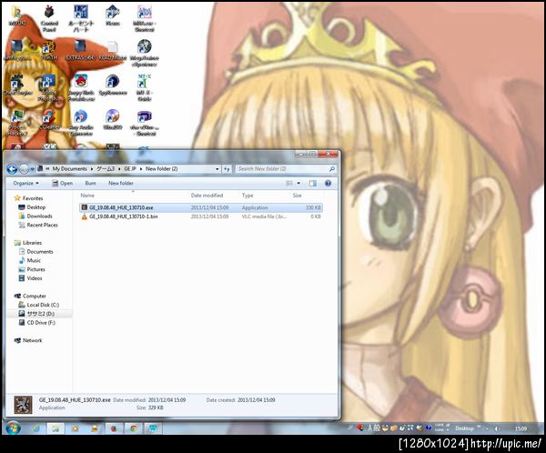Open Music library
The width and height of the screenshot is (546, 453).
(x=30, y=260)
